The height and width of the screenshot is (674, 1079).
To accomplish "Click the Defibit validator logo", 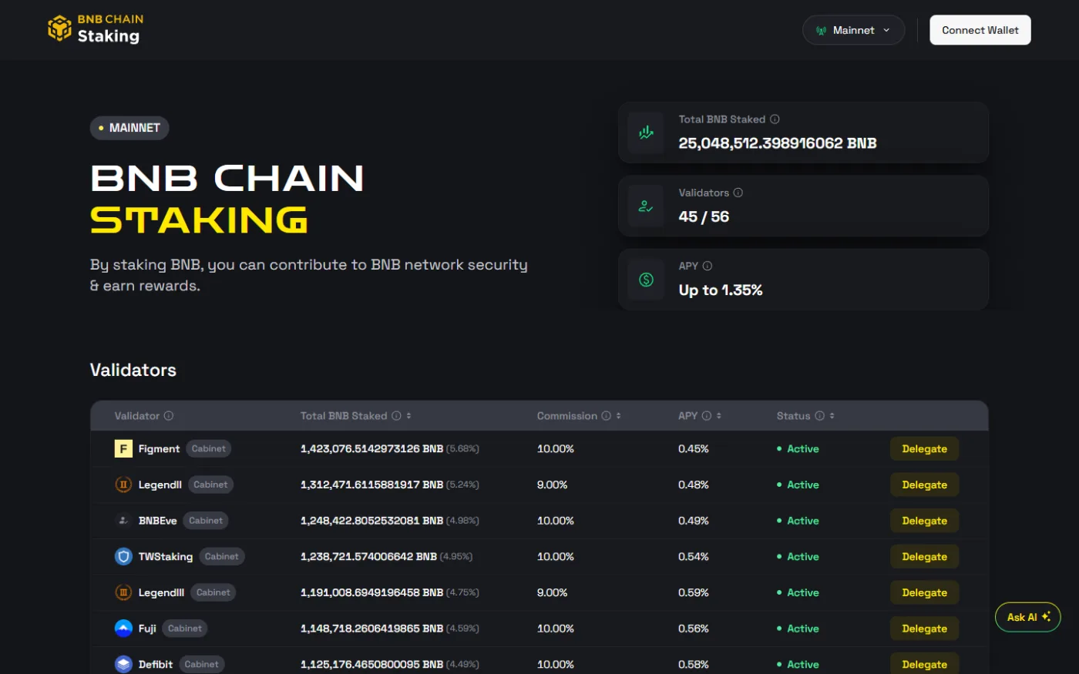I will [123, 664].
